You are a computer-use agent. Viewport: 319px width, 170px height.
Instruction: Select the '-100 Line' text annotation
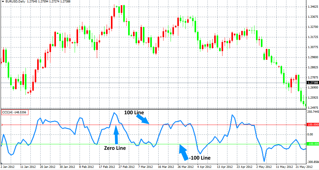click(x=200, y=158)
